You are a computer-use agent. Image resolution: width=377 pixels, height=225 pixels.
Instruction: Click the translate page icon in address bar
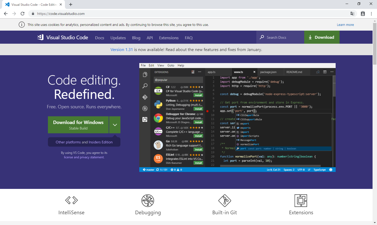tap(352, 14)
